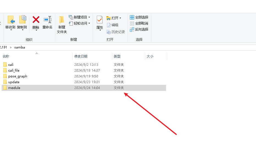Click the 文件夹 type cell in module row
The height and width of the screenshot is (157, 256).
119,88
